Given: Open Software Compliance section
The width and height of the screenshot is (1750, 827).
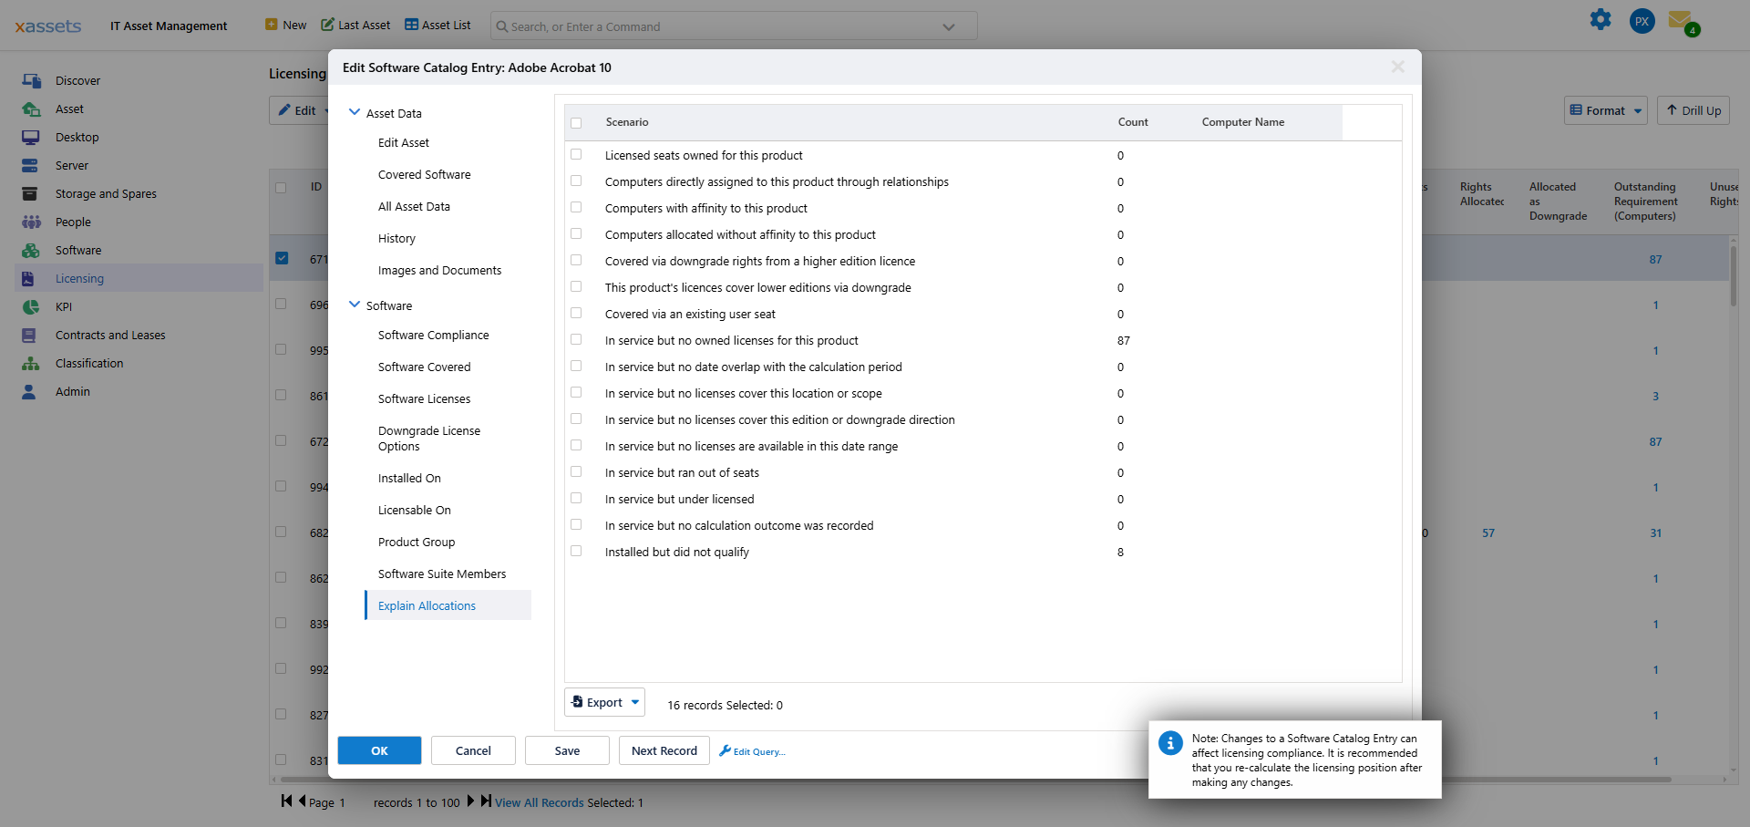Looking at the screenshot, I should pos(434,336).
